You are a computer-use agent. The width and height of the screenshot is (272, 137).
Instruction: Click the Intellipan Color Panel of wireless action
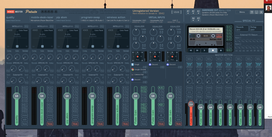tap(118, 39)
